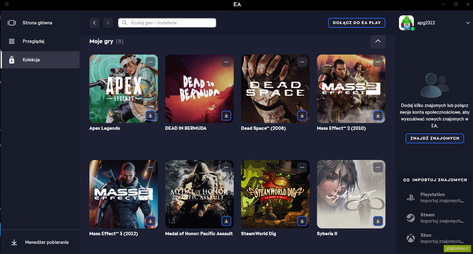Screen dimensions: 473x254
Task: Click the Kolekcja sidebar icon
Action: tap(12, 60)
